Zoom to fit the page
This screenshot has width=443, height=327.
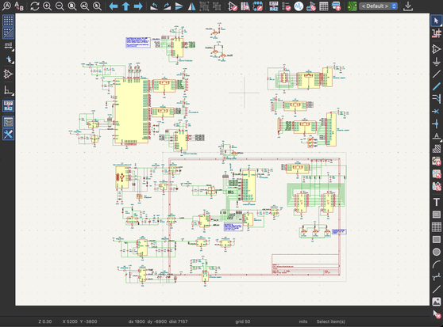pyautogui.click(x=72, y=6)
